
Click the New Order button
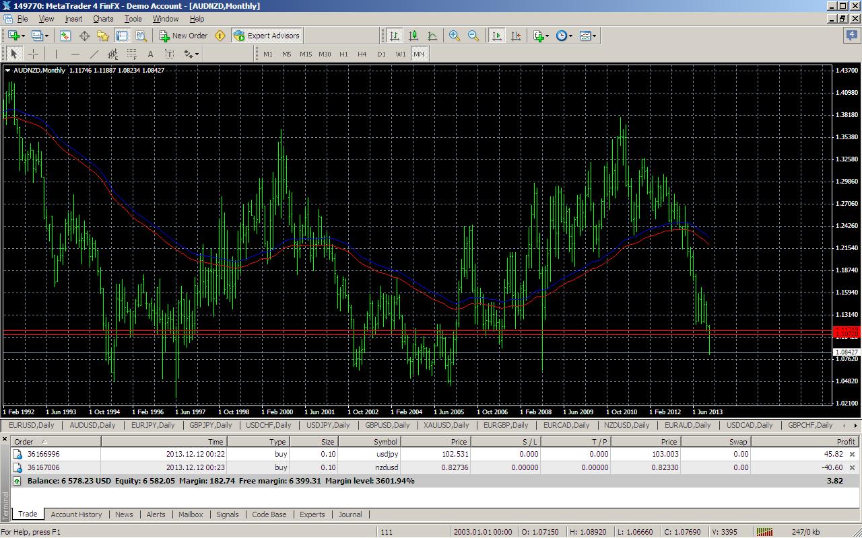(x=183, y=36)
